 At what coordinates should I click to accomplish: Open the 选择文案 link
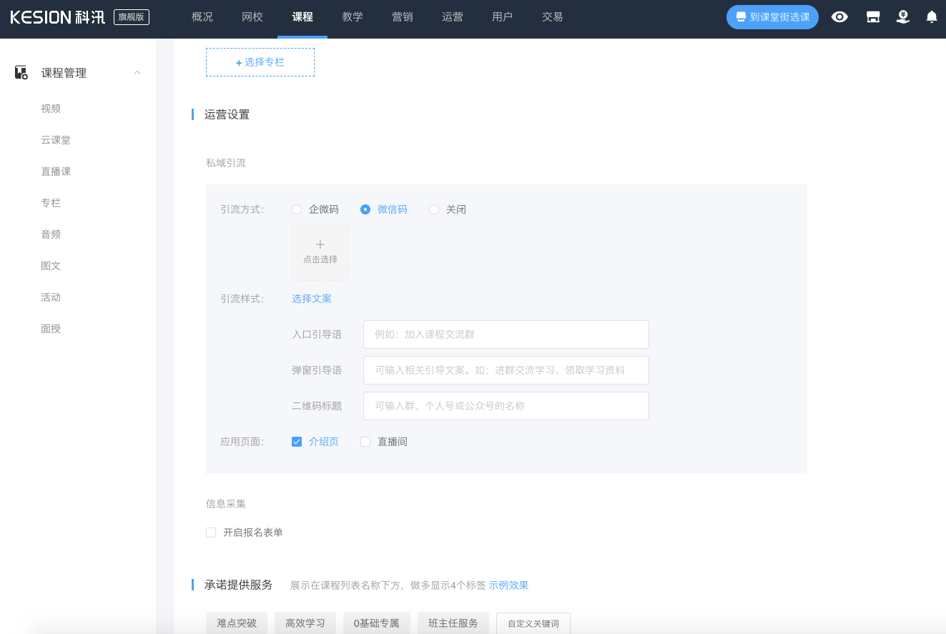[x=312, y=298]
